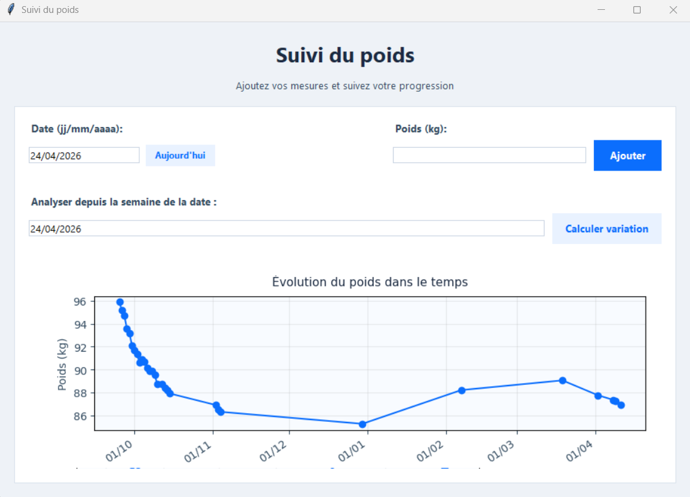Click the Calculer variation button
The width and height of the screenshot is (690, 497).
606,228
